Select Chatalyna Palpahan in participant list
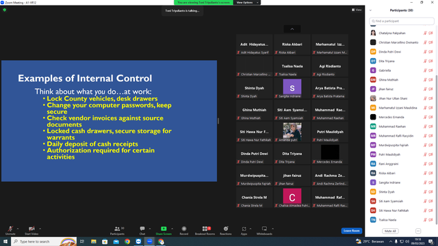 tap(402, 33)
